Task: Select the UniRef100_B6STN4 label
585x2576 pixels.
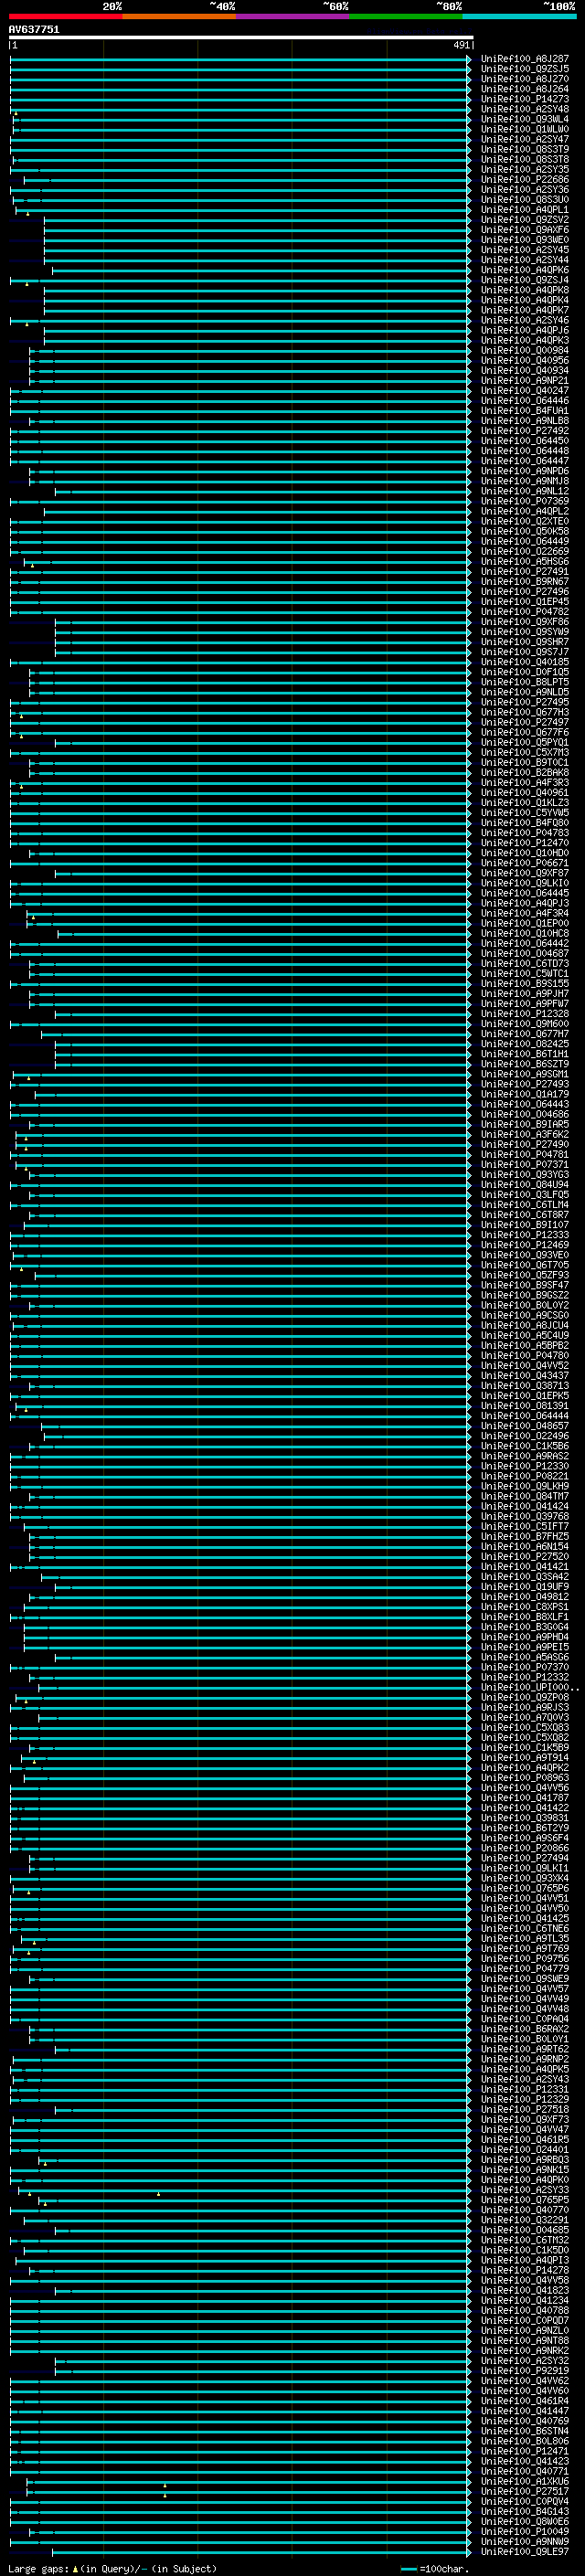Action: 525,2431
